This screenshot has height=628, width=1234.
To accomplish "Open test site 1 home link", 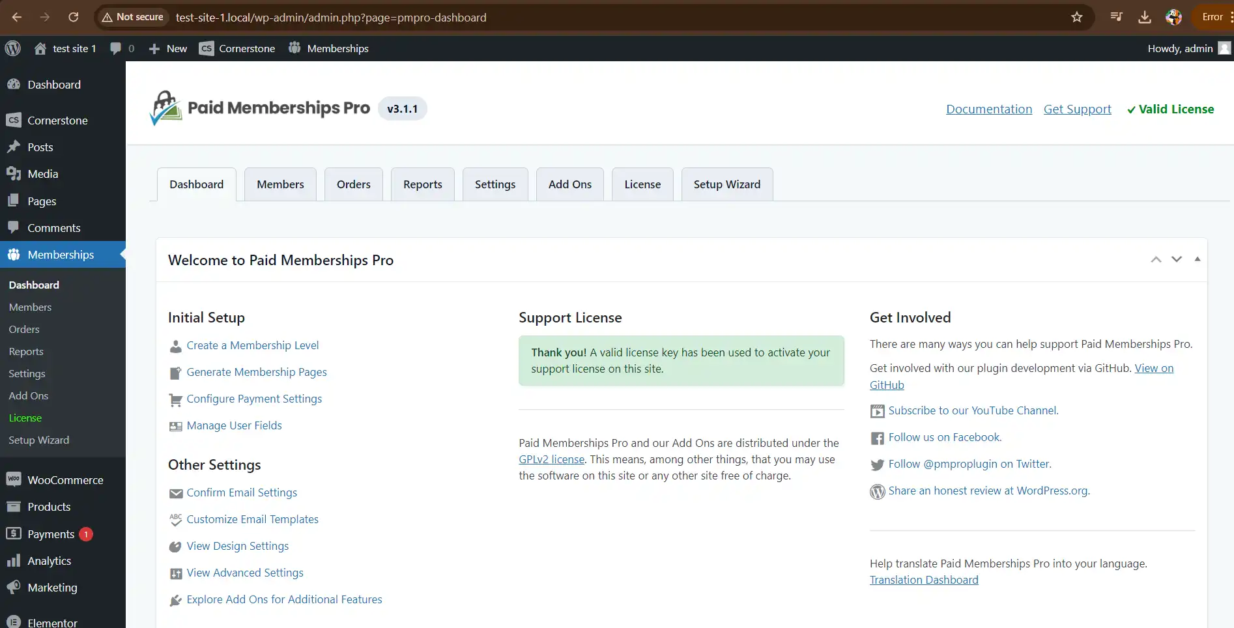I will 65,48.
